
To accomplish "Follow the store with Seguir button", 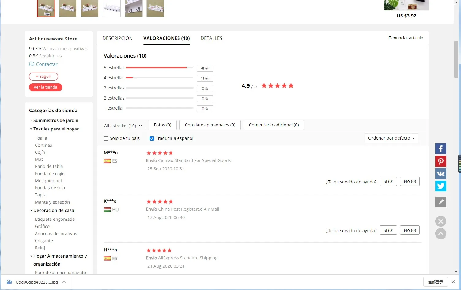I will coord(43,77).
